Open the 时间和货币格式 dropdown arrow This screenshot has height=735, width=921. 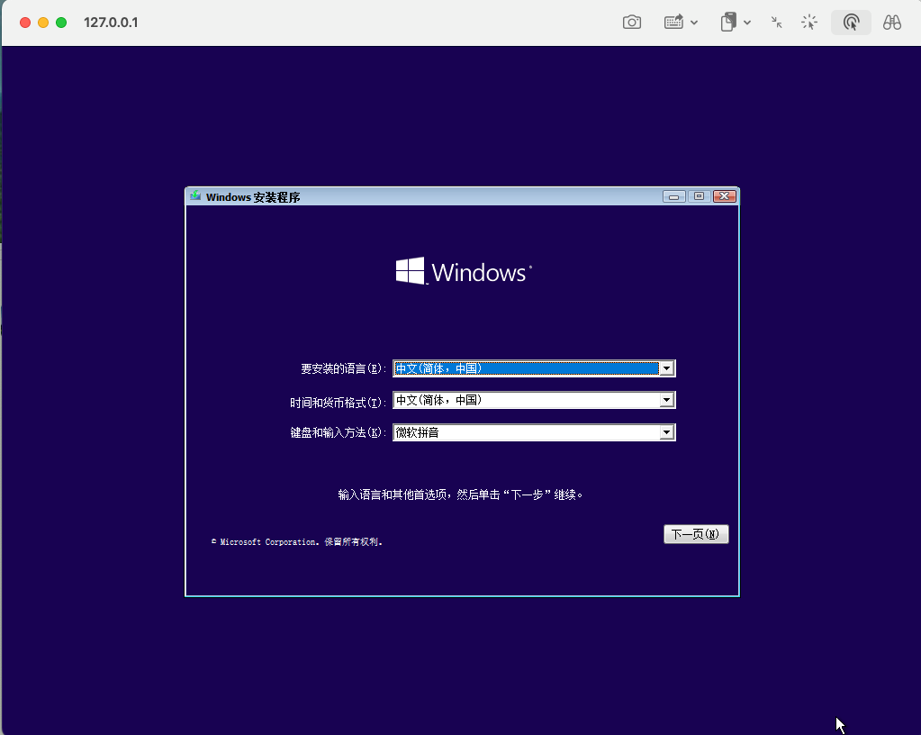click(x=666, y=400)
